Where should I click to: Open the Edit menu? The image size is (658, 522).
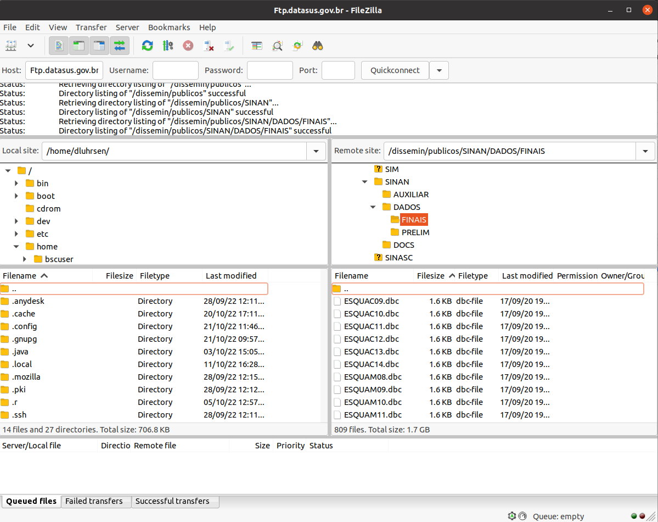click(x=32, y=27)
